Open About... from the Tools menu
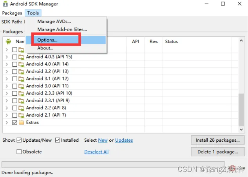Screen dimensions: 248x177 tap(66, 48)
